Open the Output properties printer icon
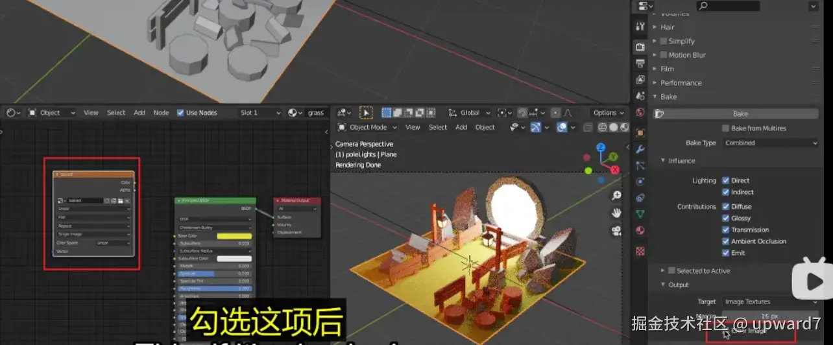 [640, 64]
